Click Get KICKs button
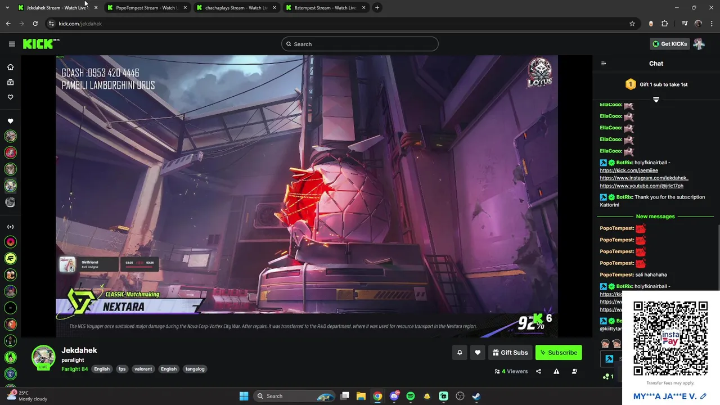Image resolution: width=720 pixels, height=405 pixels. pos(669,44)
